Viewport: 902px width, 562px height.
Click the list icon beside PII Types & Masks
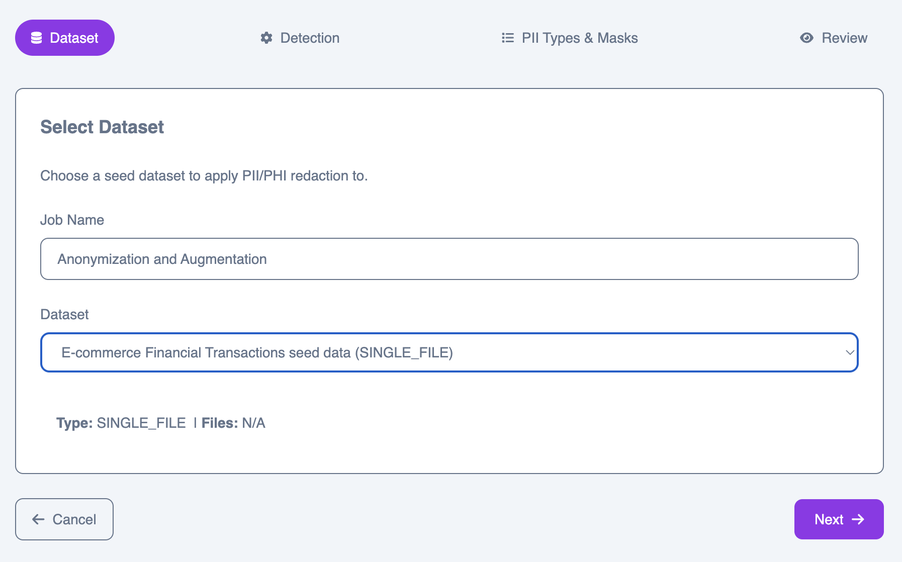point(507,38)
